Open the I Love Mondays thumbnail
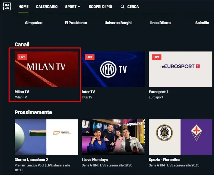This screenshot has width=214, height=175. point(114,137)
